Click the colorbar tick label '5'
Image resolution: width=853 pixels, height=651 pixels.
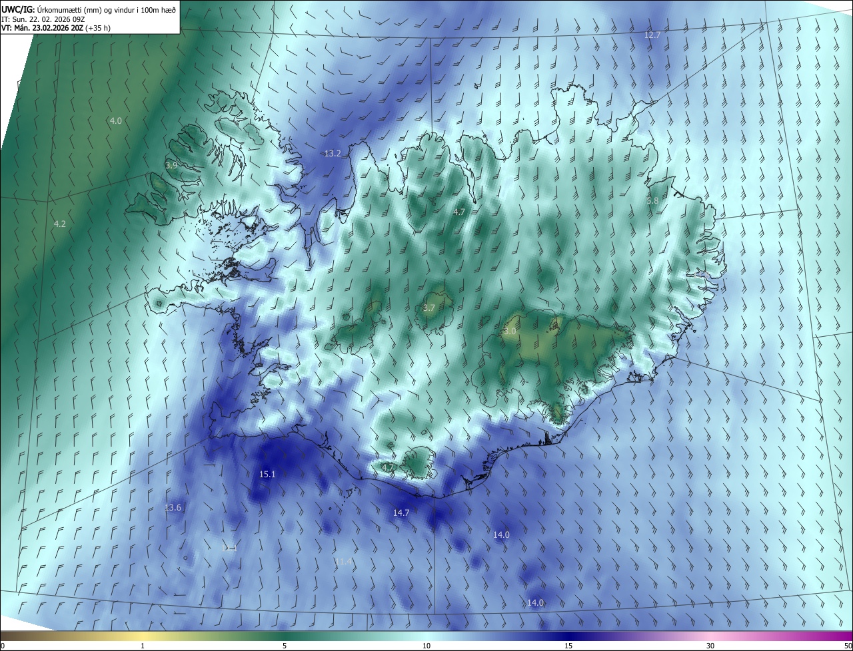pyautogui.click(x=285, y=646)
